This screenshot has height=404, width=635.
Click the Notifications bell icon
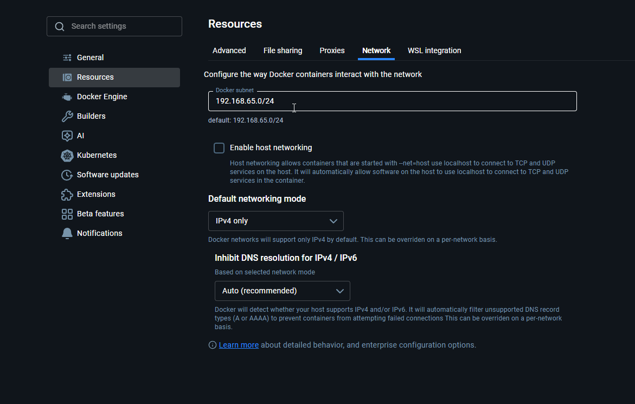coord(67,233)
